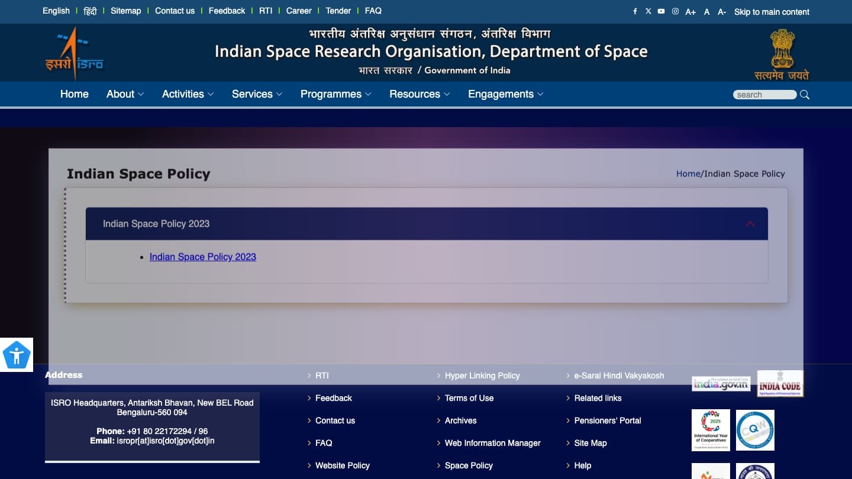Open footer Feedback link
Image resolution: width=852 pixels, height=479 pixels.
334,398
